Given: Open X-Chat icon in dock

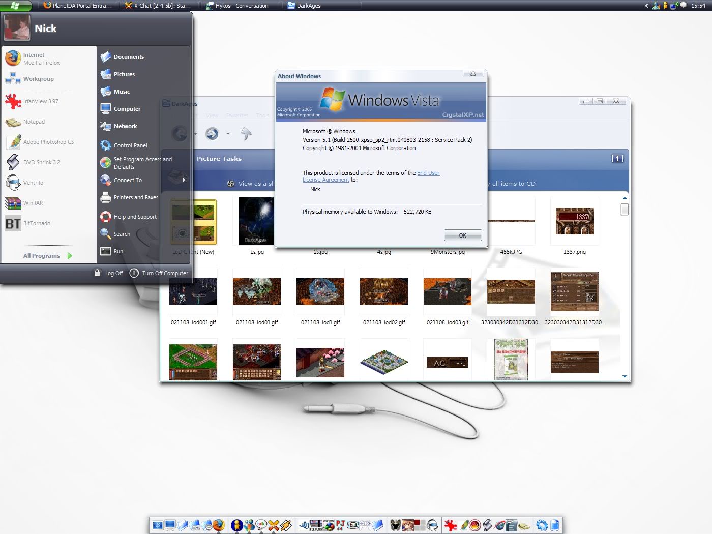Looking at the screenshot, I should pyautogui.click(x=274, y=525).
